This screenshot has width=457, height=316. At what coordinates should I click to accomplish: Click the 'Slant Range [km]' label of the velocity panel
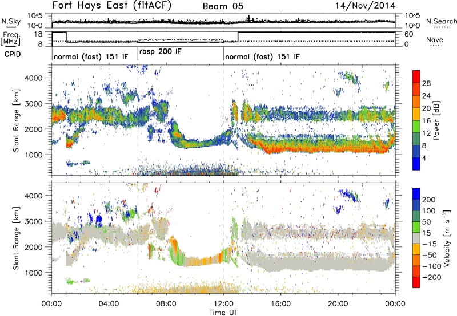[16, 238]
